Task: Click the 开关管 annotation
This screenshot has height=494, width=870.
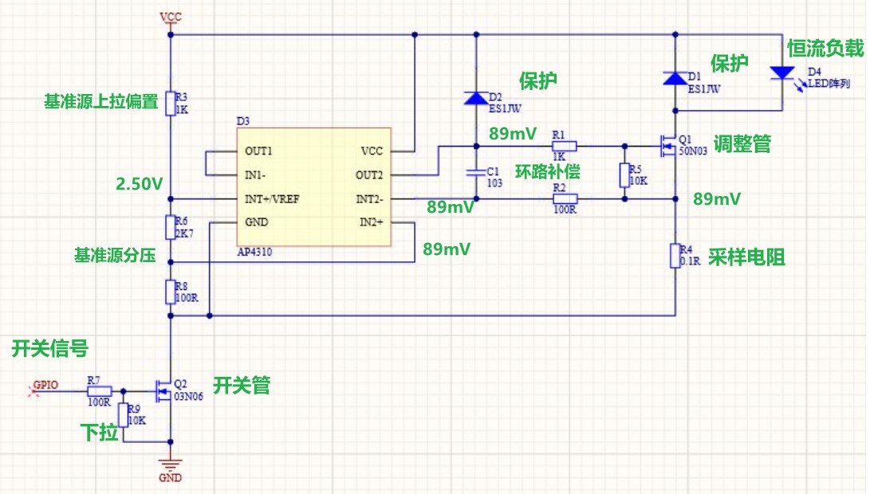Action: [242, 385]
